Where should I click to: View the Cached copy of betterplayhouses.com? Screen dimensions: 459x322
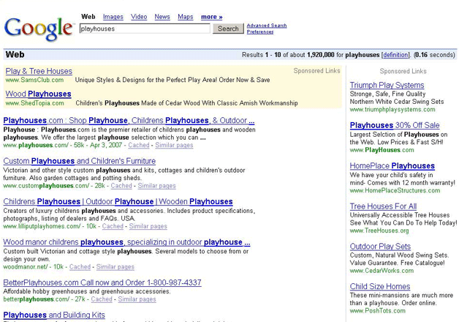click(x=102, y=299)
